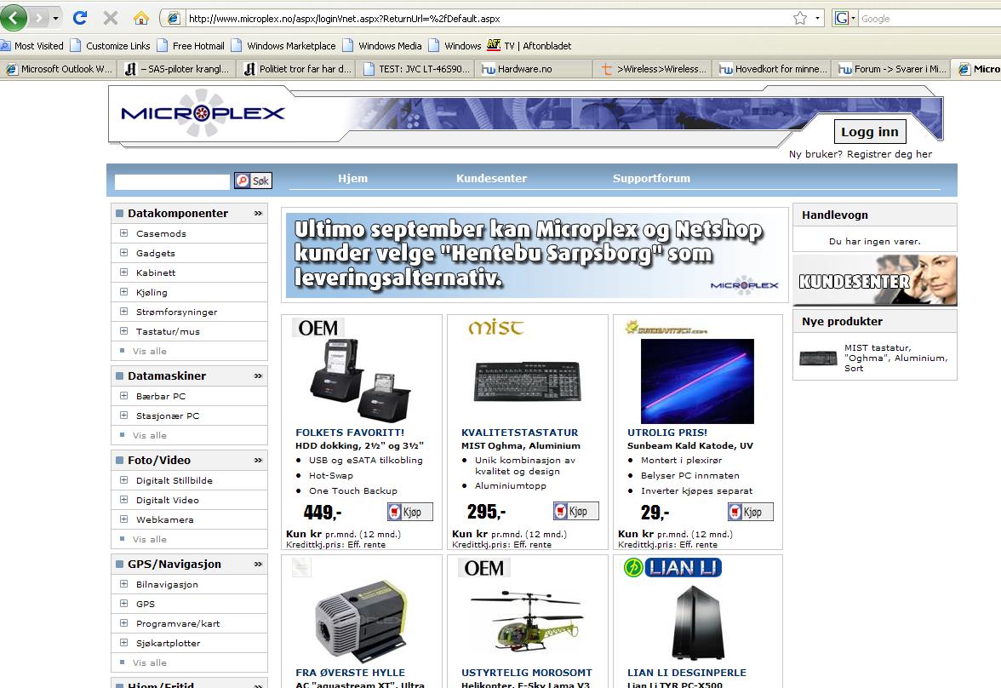1001x688 pixels.
Task: Expand the Tastatur/mus category
Action: point(124,331)
